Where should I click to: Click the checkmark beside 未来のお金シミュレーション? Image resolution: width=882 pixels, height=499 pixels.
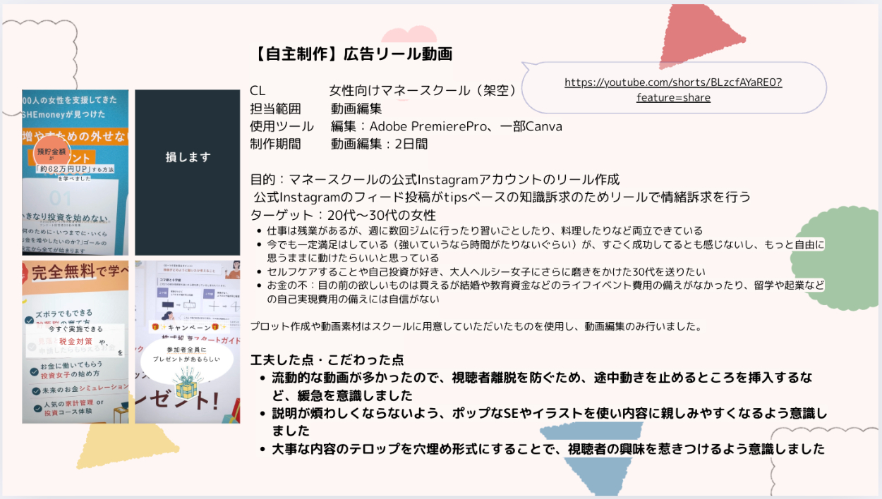[x=35, y=390]
